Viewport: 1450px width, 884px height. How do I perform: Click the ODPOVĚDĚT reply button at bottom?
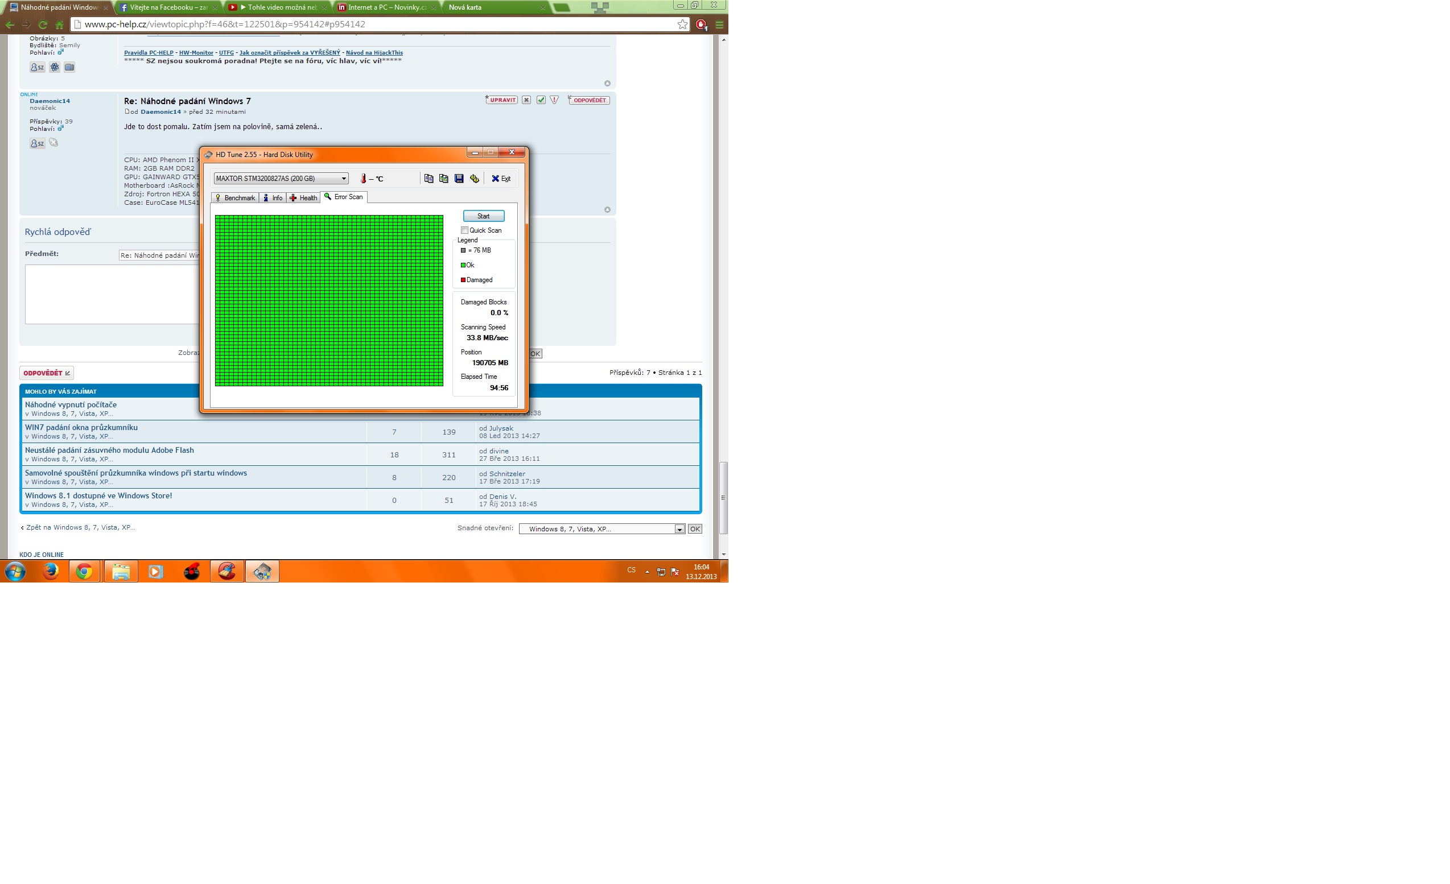coord(47,373)
